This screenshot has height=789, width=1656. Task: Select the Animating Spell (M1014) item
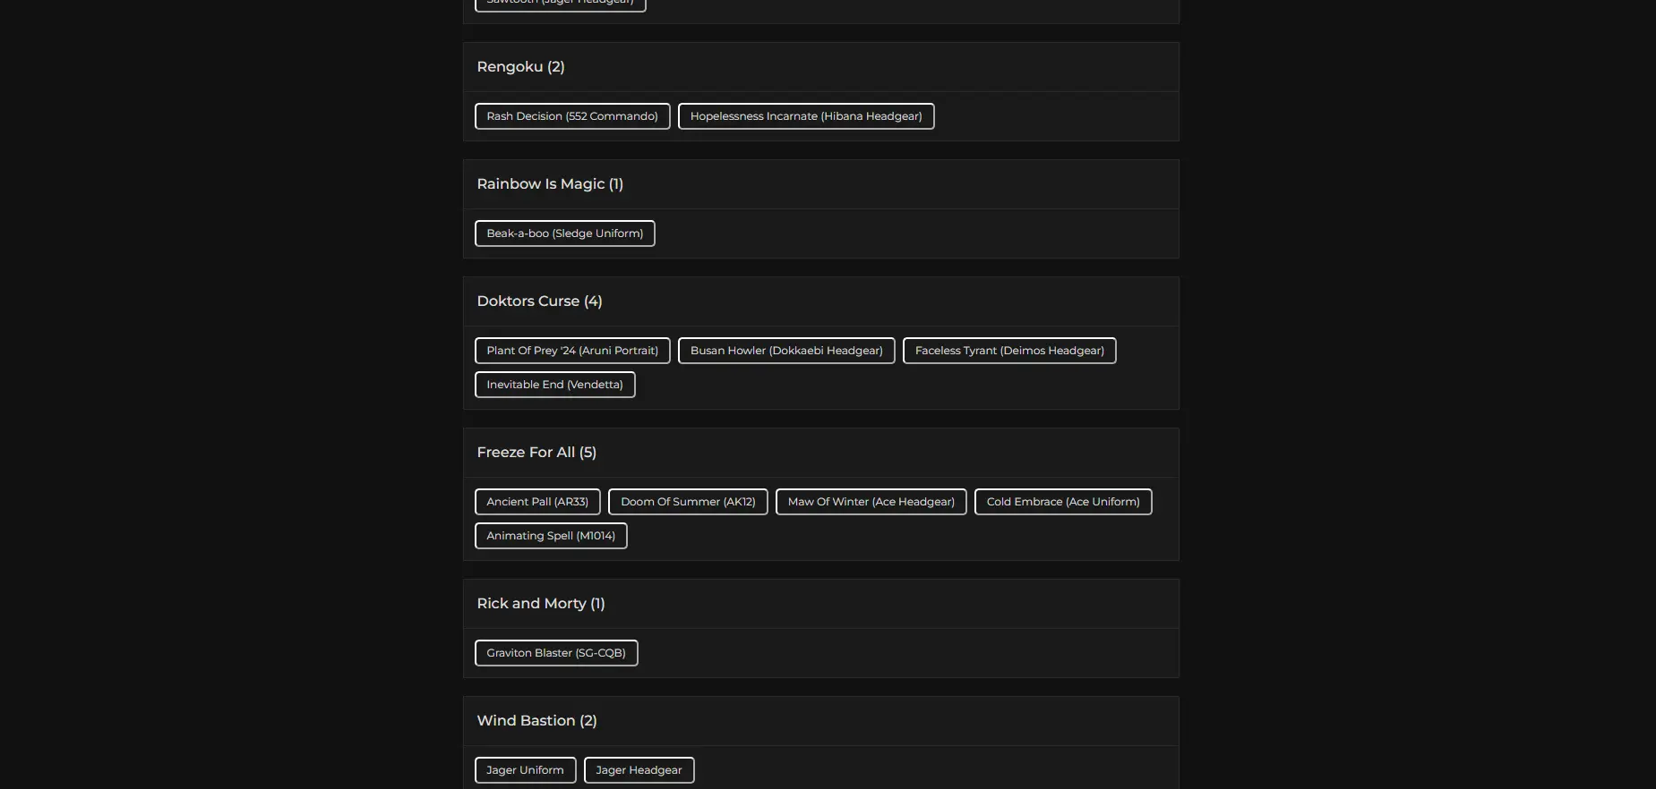point(551,536)
